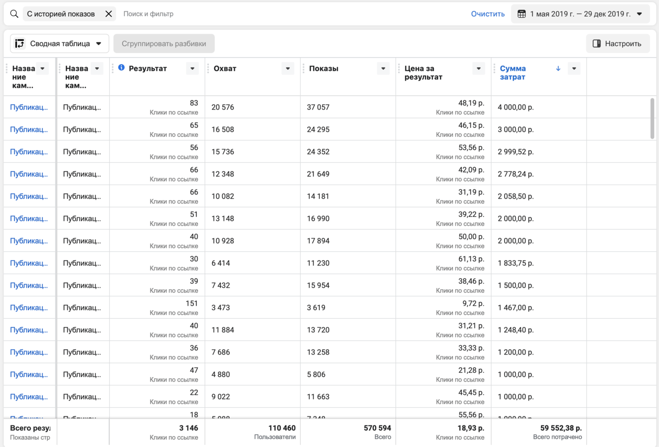Click the sort arrow in Сумма затрат
This screenshot has width=659, height=447.
point(558,68)
